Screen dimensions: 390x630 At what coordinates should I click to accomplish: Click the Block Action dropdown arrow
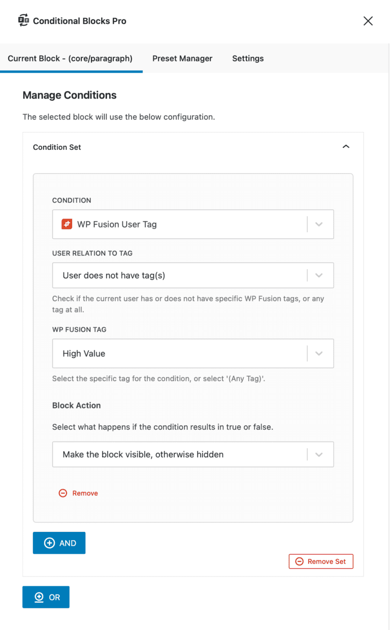click(319, 454)
